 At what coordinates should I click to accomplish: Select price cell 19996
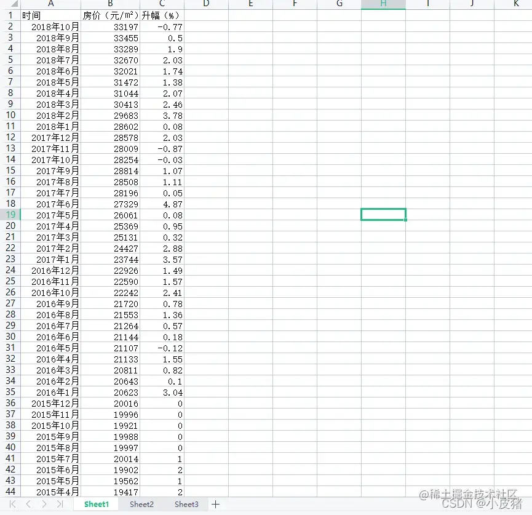click(110, 414)
